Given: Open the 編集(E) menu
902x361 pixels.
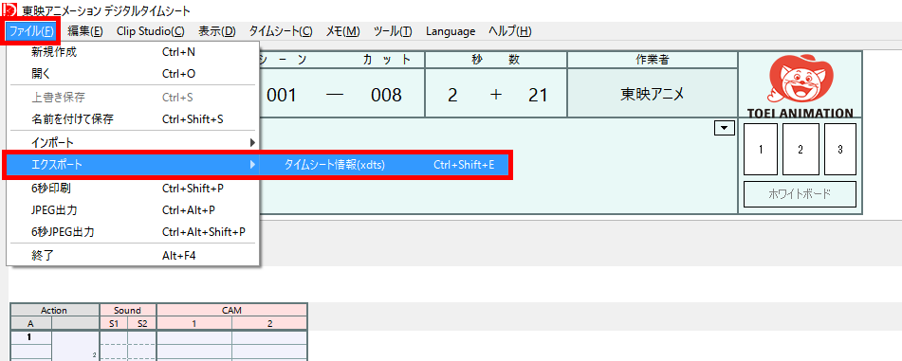Looking at the screenshot, I should 85,31.
